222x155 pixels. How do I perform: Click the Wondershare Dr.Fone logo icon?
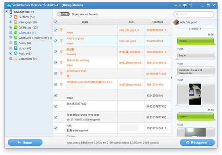pos(9,6)
